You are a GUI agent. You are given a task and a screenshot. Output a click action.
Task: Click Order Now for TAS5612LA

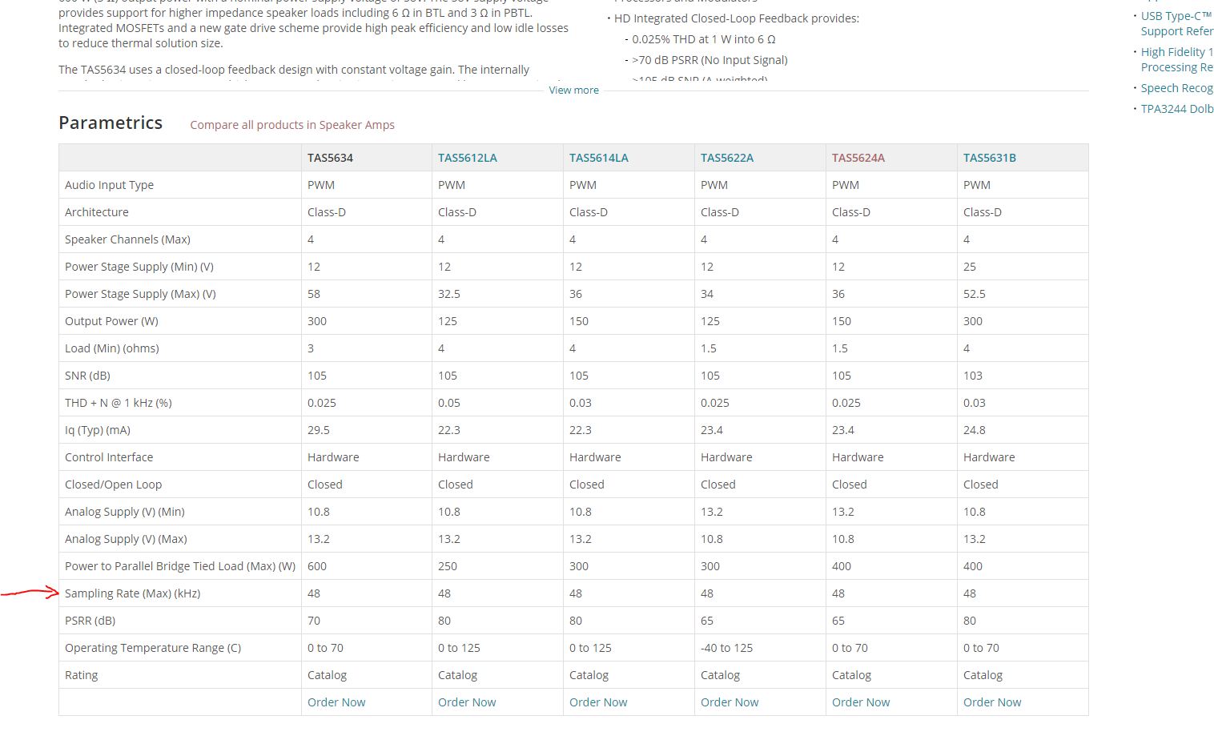pyautogui.click(x=467, y=702)
